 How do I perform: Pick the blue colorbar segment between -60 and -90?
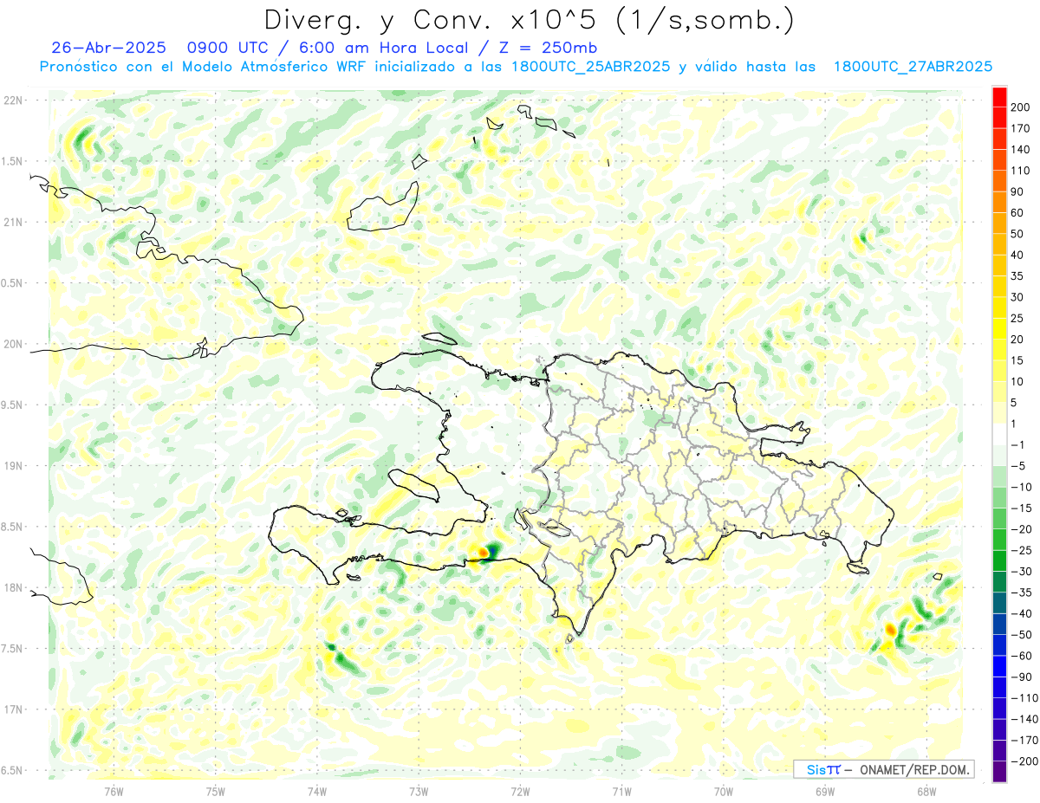point(999,666)
